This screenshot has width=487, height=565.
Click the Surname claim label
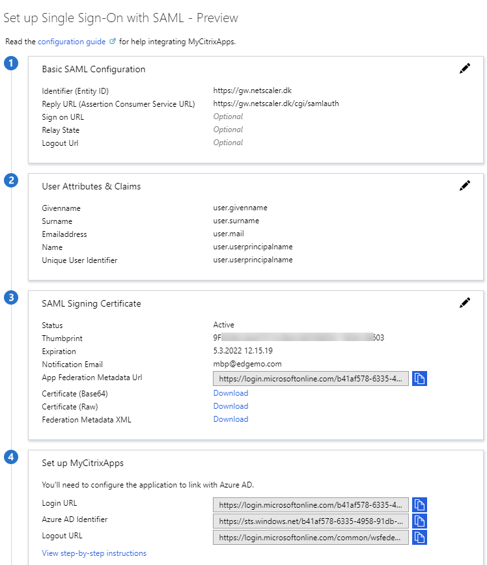pyautogui.click(x=57, y=221)
